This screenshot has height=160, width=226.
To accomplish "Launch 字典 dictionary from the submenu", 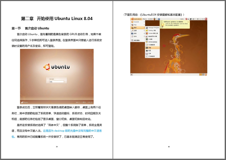I will coord(152,53).
